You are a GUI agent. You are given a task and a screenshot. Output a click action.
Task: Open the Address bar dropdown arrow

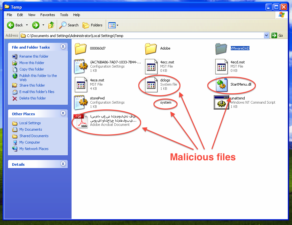click(266, 35)
